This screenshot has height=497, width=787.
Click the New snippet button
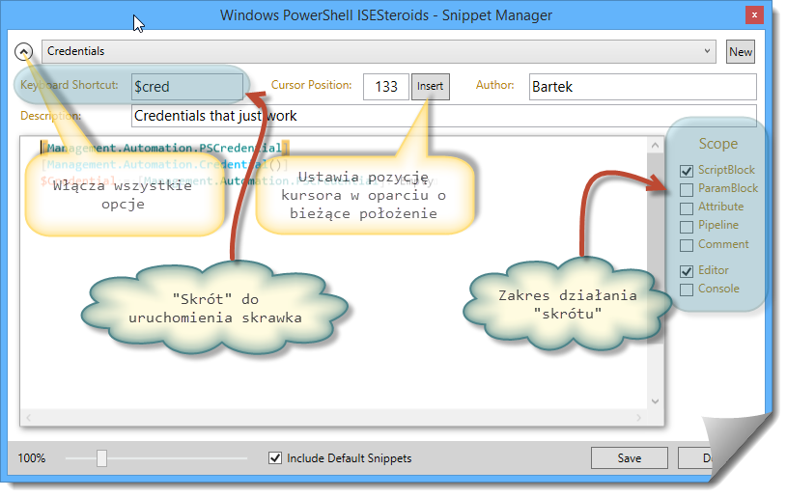coord(741,52)
